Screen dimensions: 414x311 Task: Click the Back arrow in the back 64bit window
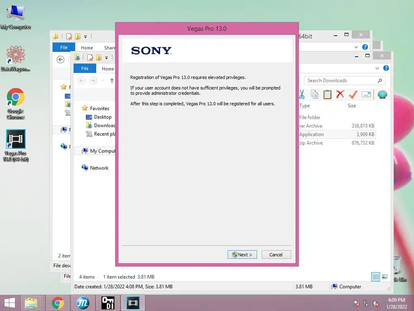(x=61, y=60)
